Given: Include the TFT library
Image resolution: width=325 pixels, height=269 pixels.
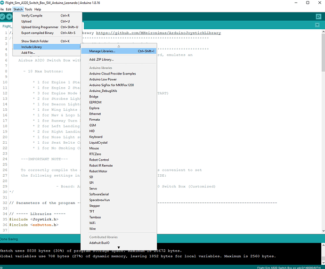Looking at the screenshot, I should click(119, 212).
